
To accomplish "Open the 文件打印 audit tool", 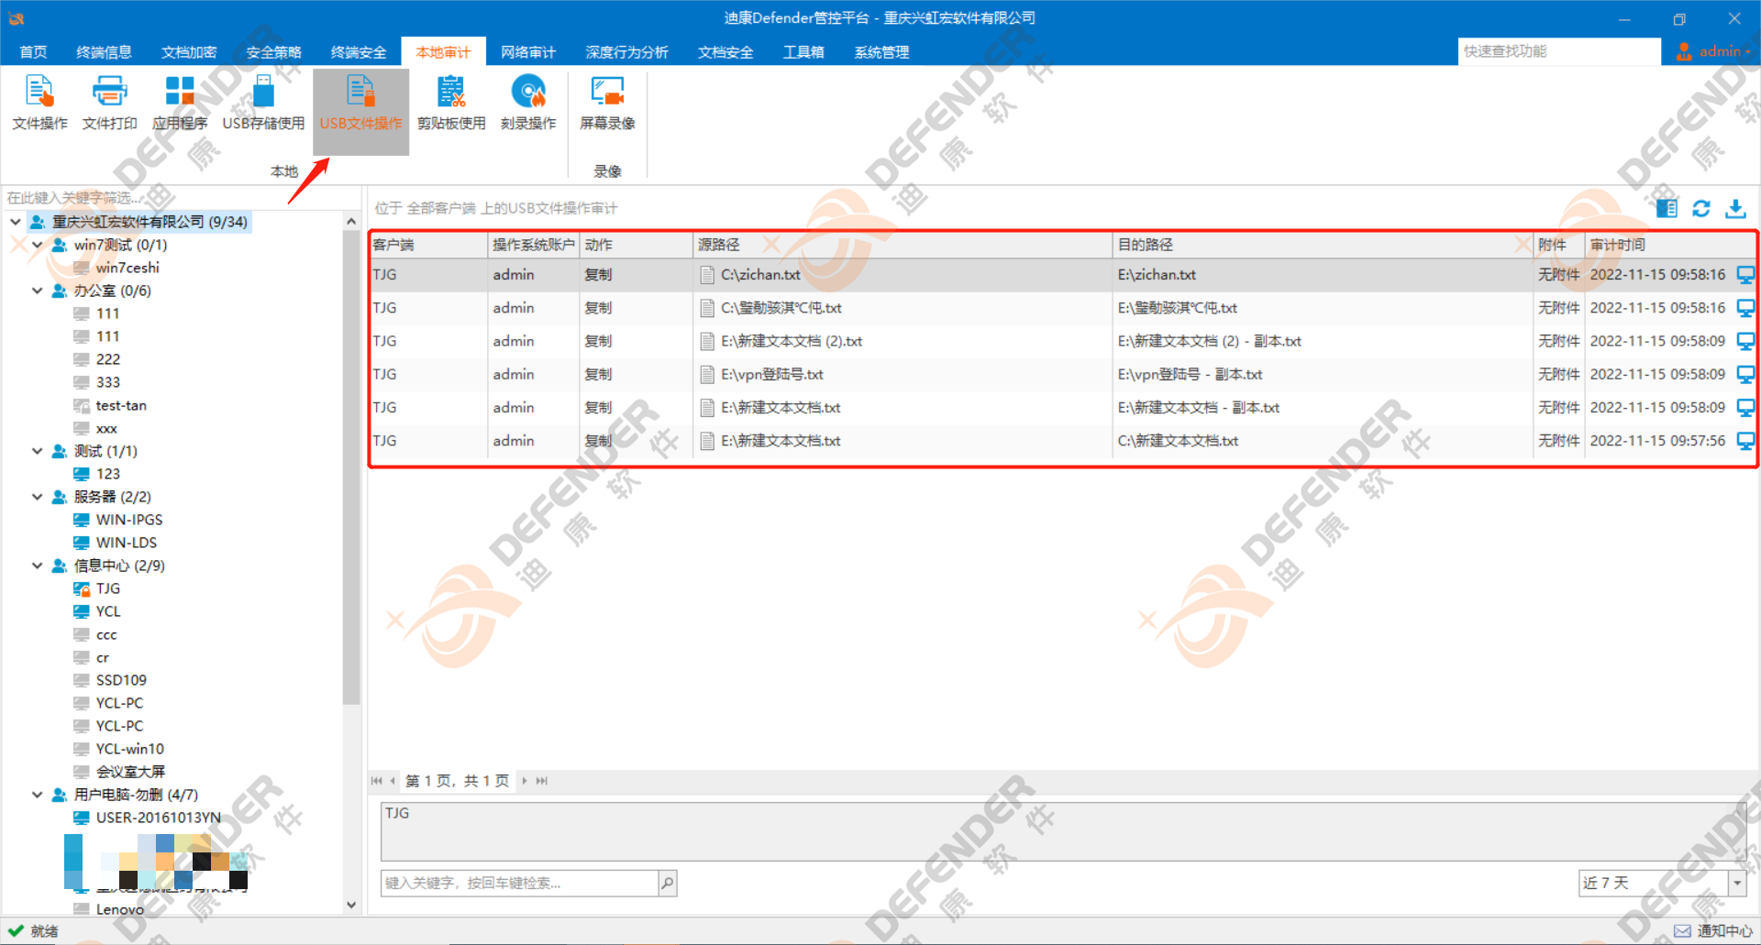I will (109, 104).
